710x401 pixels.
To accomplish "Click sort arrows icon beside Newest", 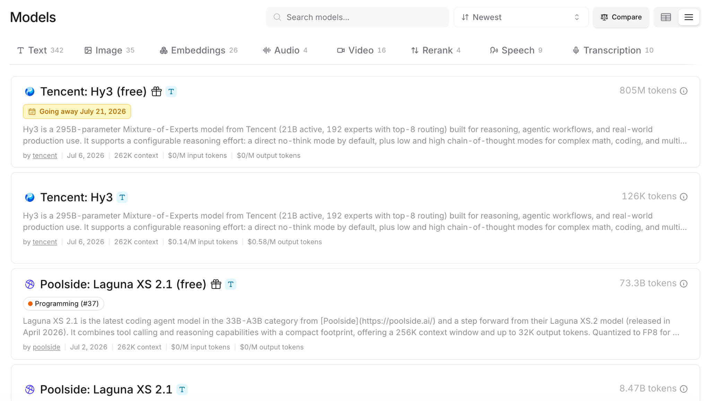I will click(x=465, y=17).
